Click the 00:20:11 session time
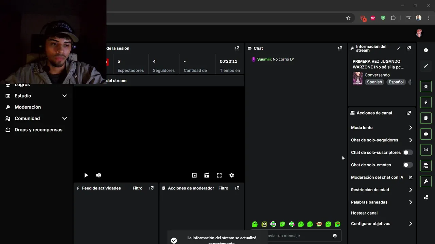 click(x=228, y=61)
